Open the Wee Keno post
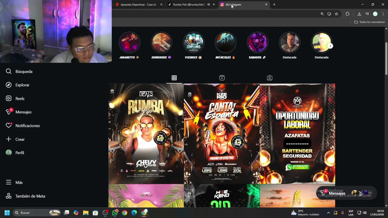Viewport: 388px width, 218px height. [x=222, y=196]
